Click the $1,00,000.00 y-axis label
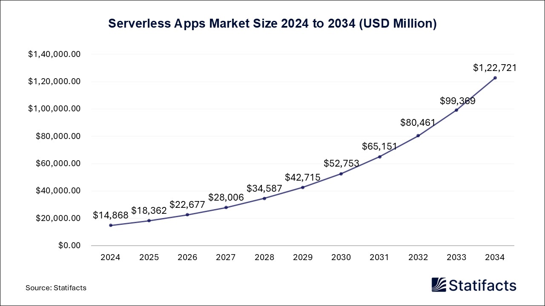 [x=54, y=109]
